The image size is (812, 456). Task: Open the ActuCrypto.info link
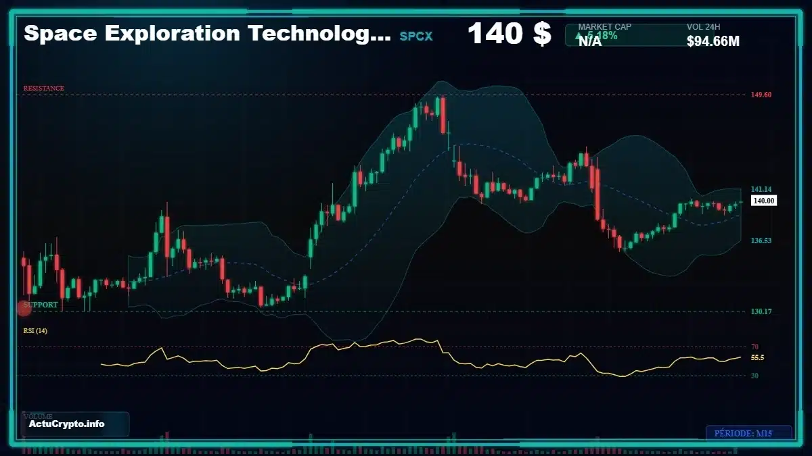(x=67, y=424)
